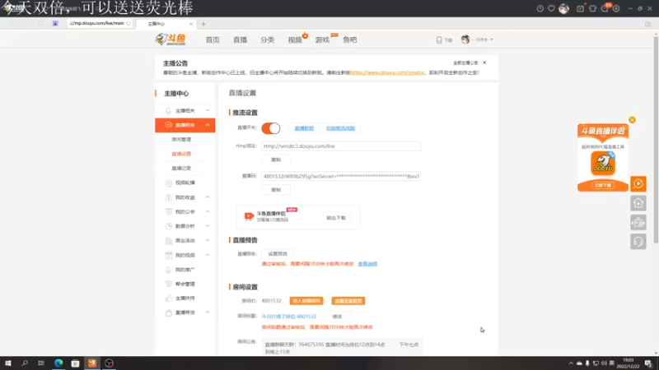The width and height of the screenshot is (659, 370).
Task: Select the 主播中心 browser tab
Action: coord(166,24)
